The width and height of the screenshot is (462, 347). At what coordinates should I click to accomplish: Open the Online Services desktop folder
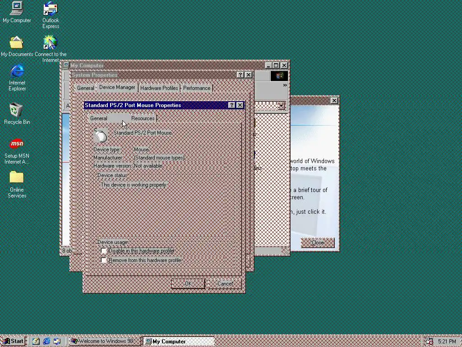17,184
